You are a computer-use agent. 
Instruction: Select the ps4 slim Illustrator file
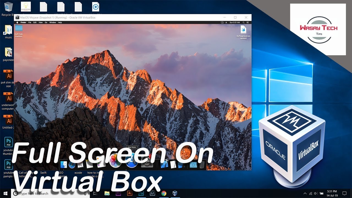(9, 78)
